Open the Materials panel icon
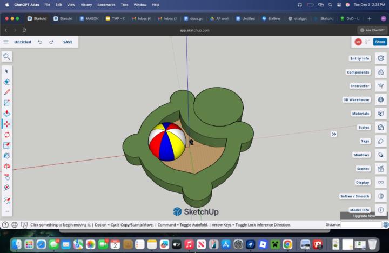Screen dimensions: 389x253 pos(381,114)
